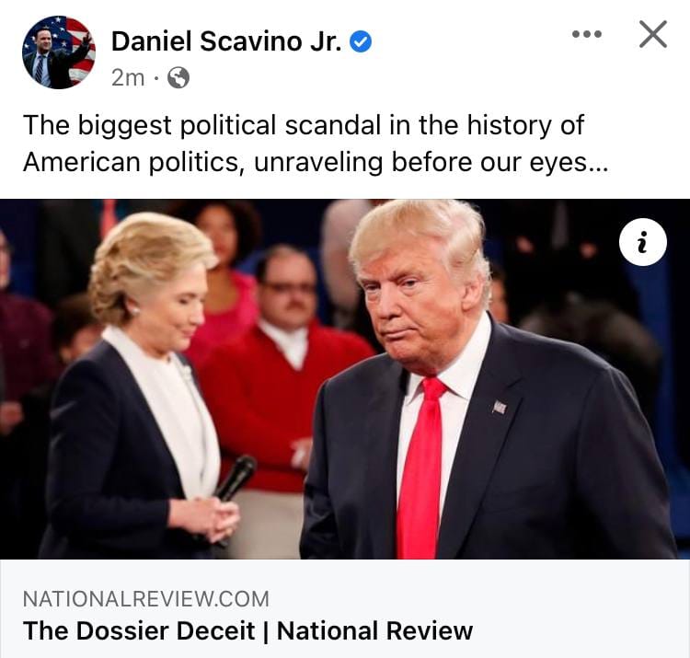Open the article preview photo
Screen dimensions: 690x658
point(345,379)
